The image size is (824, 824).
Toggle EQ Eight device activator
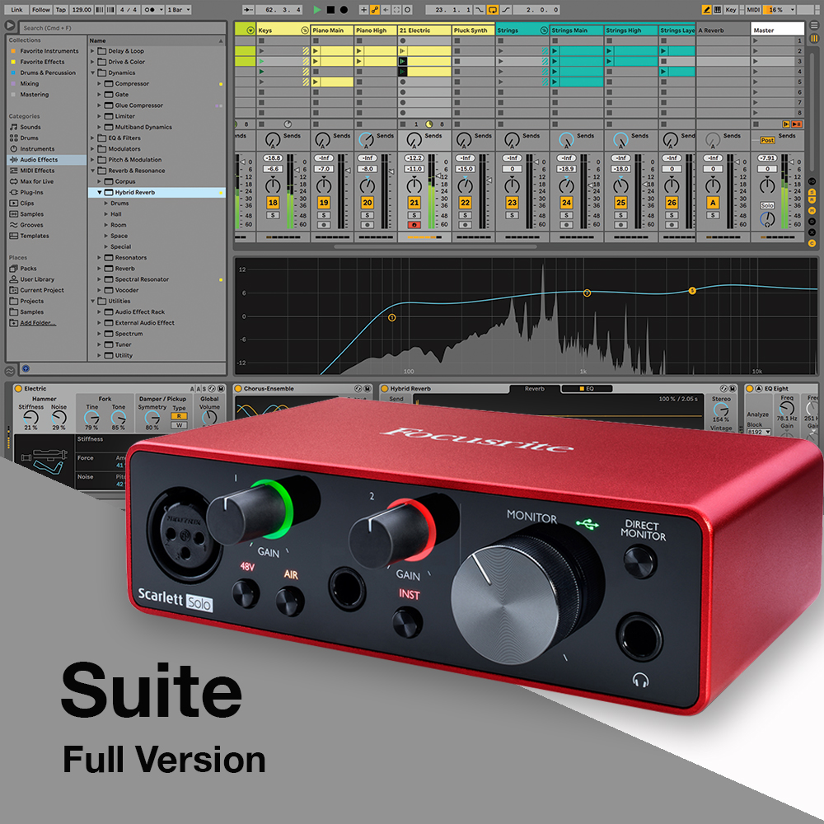[x=750, y=389]
